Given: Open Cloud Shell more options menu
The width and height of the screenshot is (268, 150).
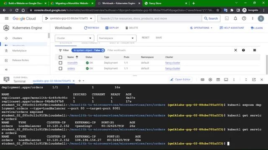Looking at the screenshot, I should click(234, 80).
